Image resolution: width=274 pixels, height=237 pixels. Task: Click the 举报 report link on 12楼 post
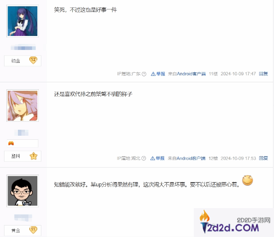(x=157, y=158)
